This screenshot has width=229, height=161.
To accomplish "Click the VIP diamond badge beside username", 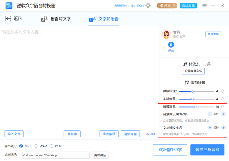I will (x=148, y=6).
